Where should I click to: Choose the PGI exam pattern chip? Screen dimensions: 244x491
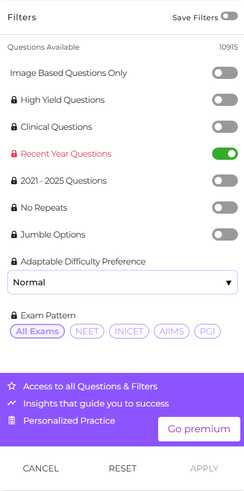[207, 331]
